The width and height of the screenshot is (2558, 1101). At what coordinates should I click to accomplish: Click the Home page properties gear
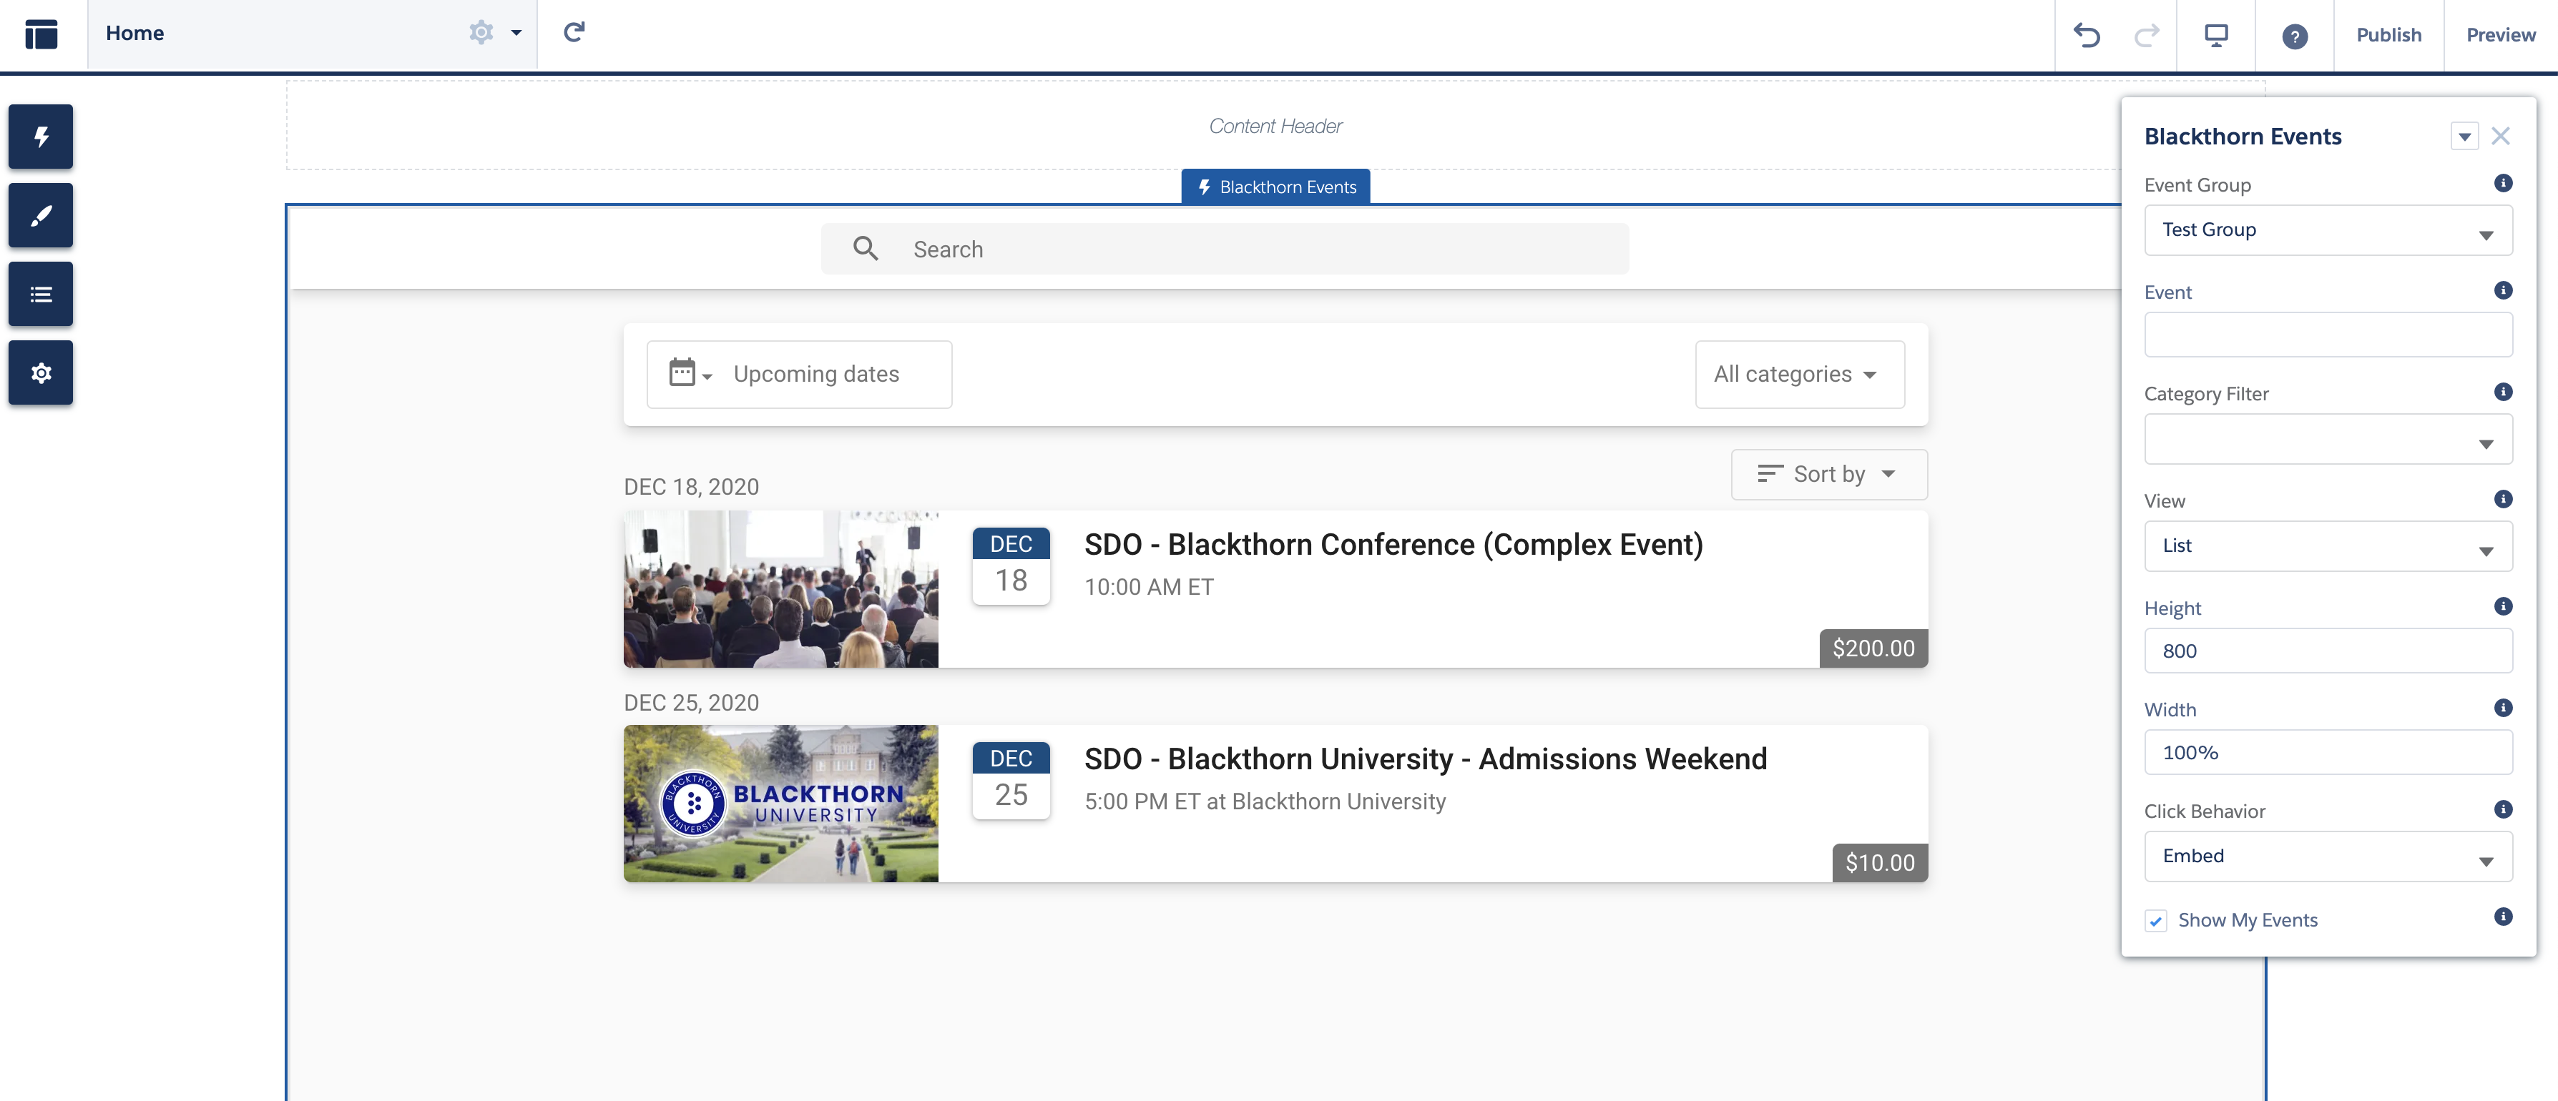coord(481,33)
